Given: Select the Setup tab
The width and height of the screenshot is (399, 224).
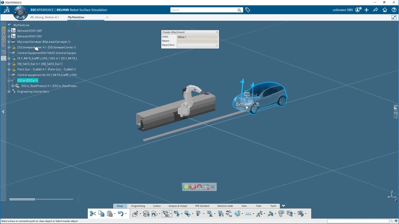Looking at the screenshot, I should 120,206.
